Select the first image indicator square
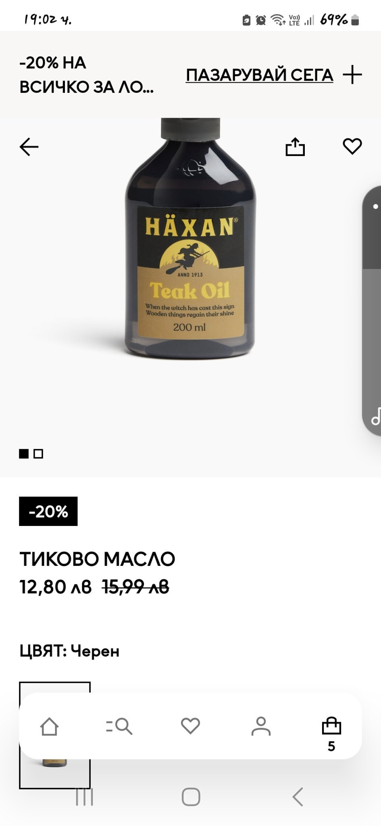 click(24, 454)
